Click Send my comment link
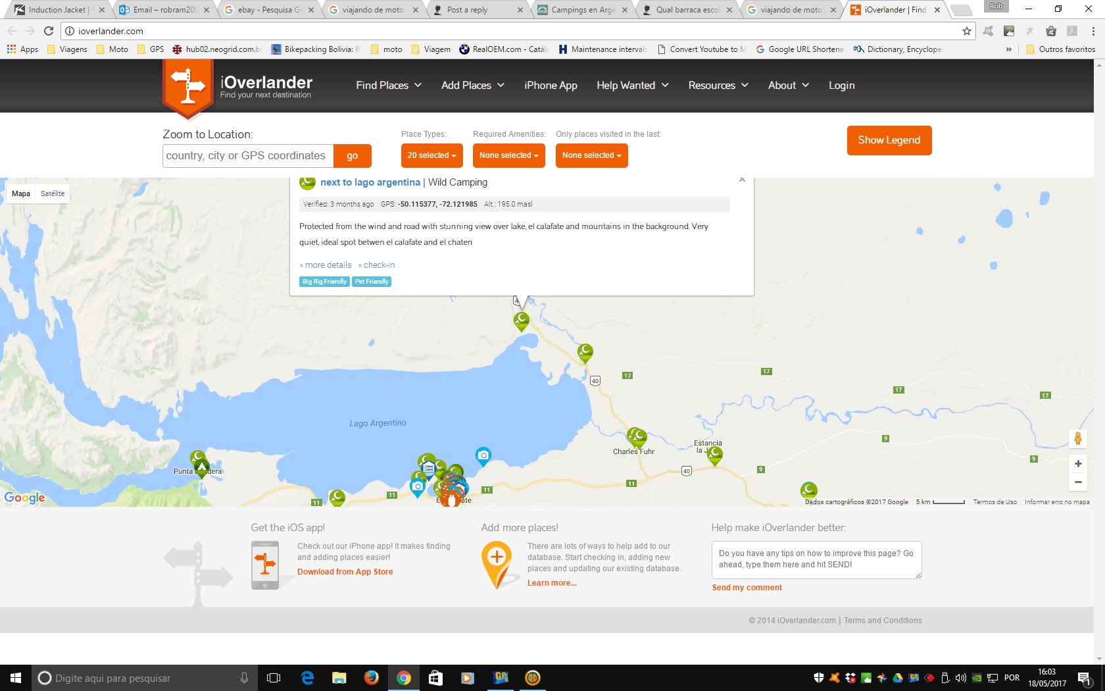 click(747, 588)
